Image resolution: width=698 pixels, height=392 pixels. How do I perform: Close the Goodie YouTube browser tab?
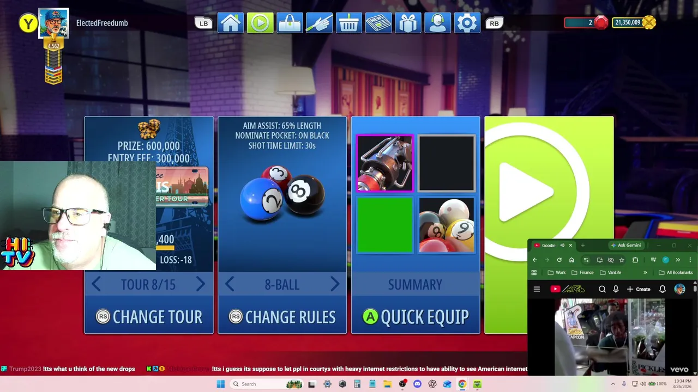[570, 245]
